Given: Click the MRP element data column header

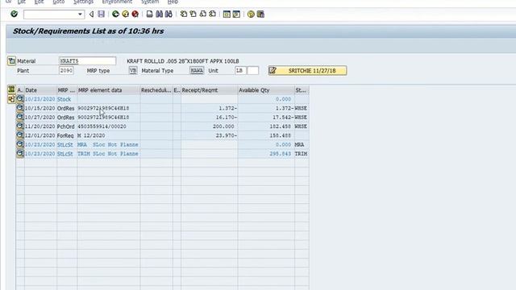Looking at the screenshot, I should tap(109, 90).
